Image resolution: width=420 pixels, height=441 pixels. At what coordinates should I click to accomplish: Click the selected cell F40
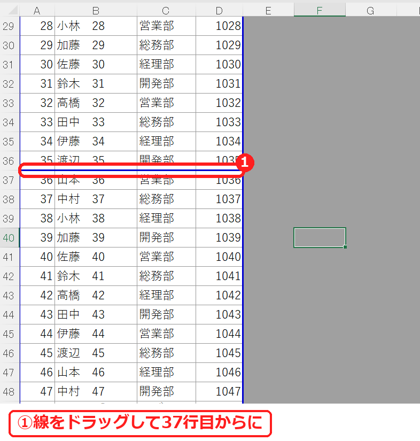320,238
